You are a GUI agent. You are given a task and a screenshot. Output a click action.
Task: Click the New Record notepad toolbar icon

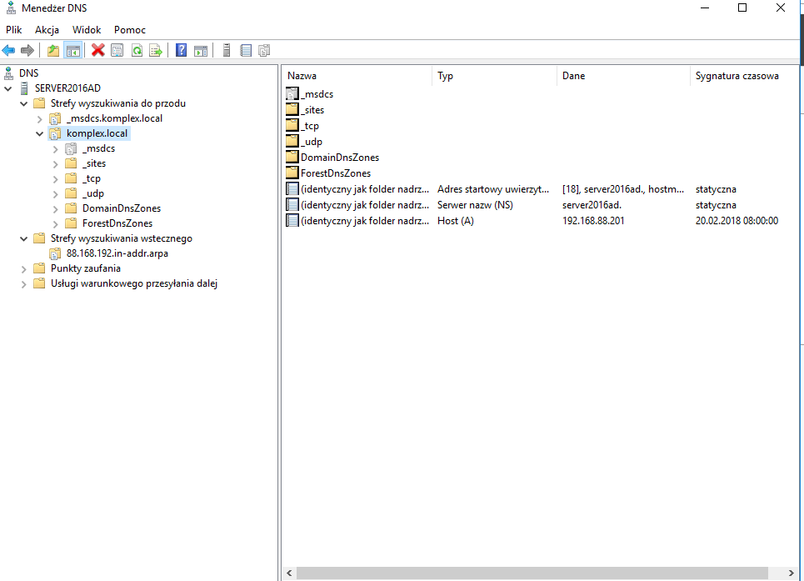[x=246, y=50]
